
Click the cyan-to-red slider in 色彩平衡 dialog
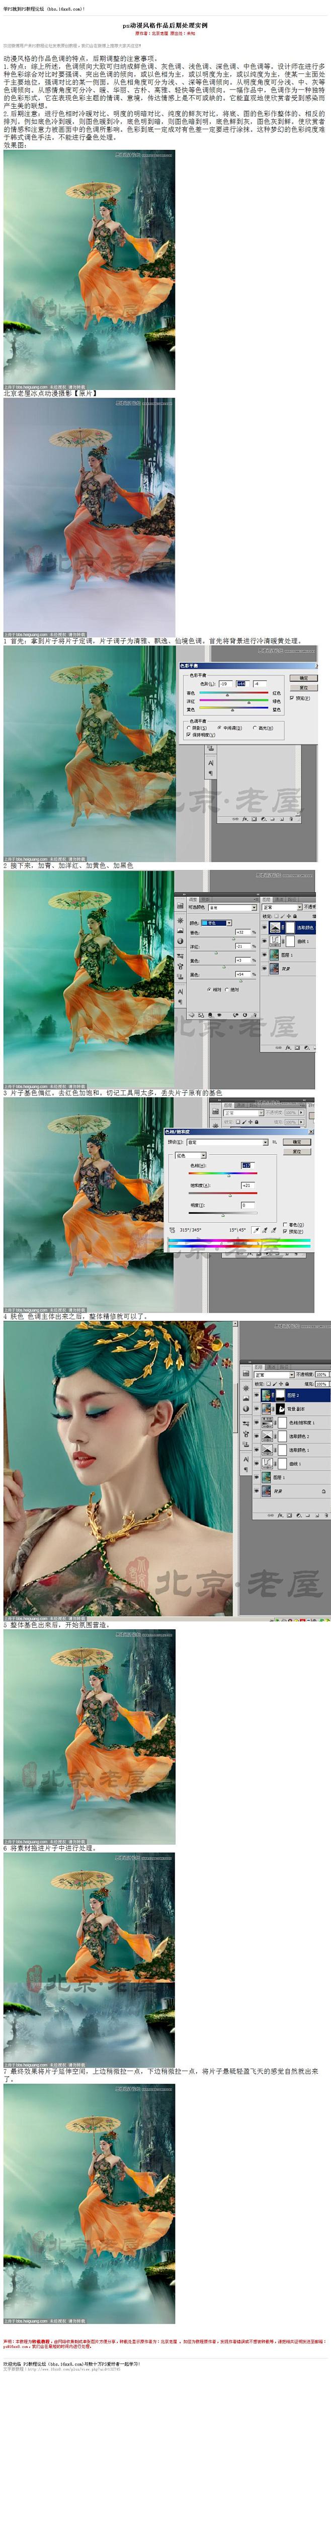tap(234, 693)
